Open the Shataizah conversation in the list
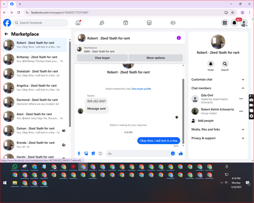This screenshot has width=254, height=203. [x=35, y=74]
